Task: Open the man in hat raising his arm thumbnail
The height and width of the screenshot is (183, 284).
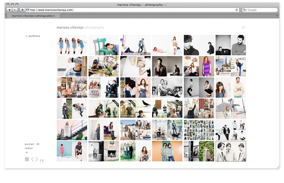Action: tap(199, 109)
